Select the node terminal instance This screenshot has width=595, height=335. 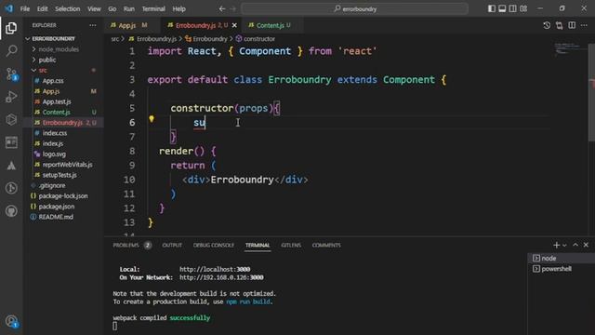[562, 259]
